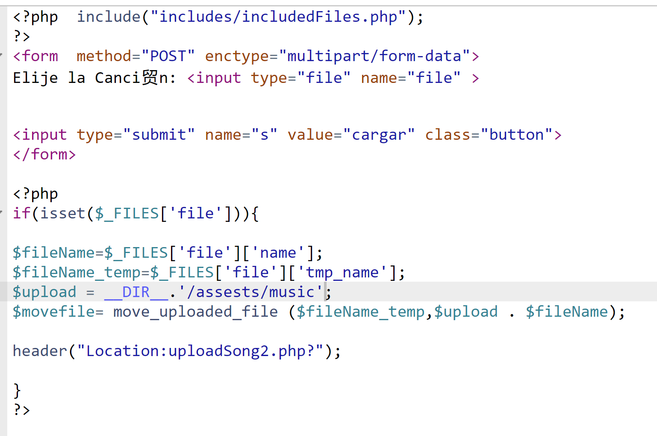Click the move_uploaded_file function name
657x436 pixels.
coord(195,312)
